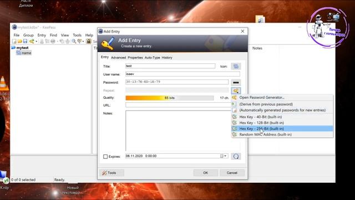355x200 pixels.
Task: Choose Hex Key - 40-Bit profile
Action: point(282,117)
